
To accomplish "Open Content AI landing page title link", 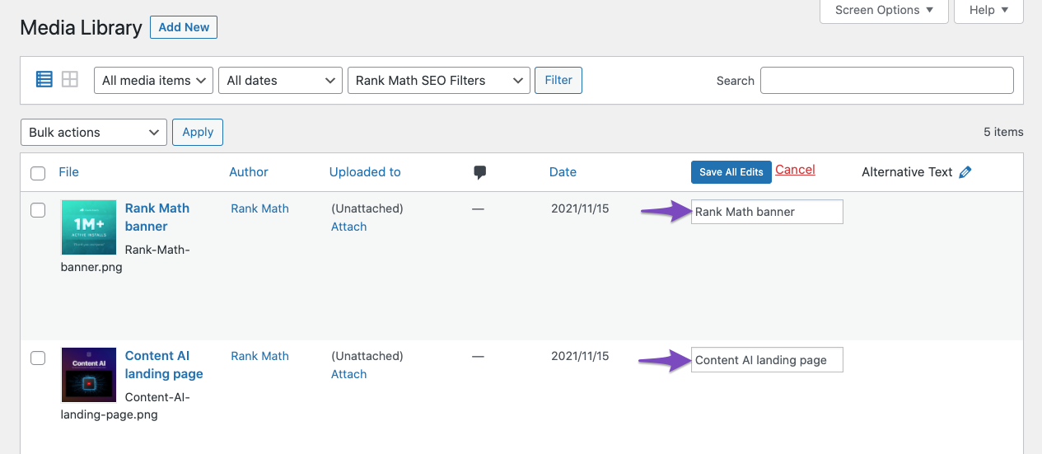I will point(164,365).
